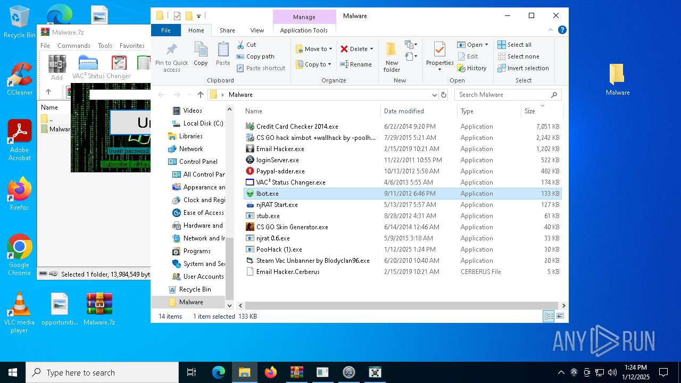Click the Up arrow navigation button
Image resolution: width=681 pixels, height=383 pixels.
point(200,95)
